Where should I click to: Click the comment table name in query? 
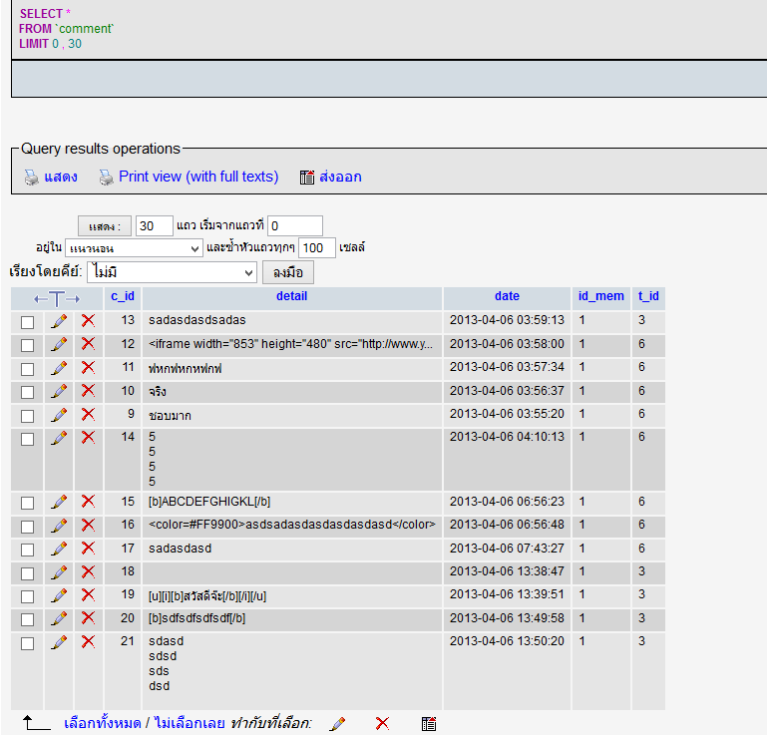pyautogui.click(x=85, y=29)
